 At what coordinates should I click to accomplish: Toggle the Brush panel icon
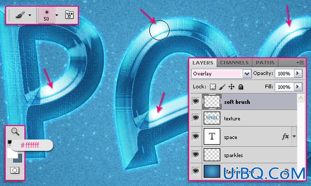point(69,15)
